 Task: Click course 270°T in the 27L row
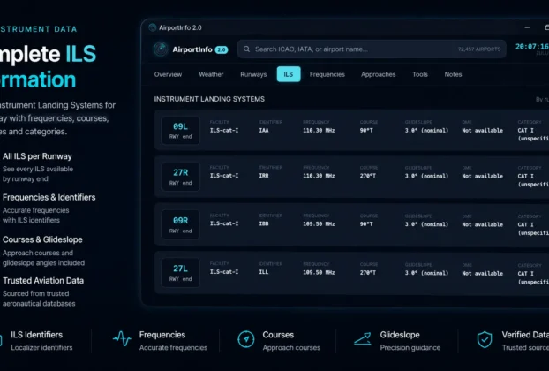point(368,272)
